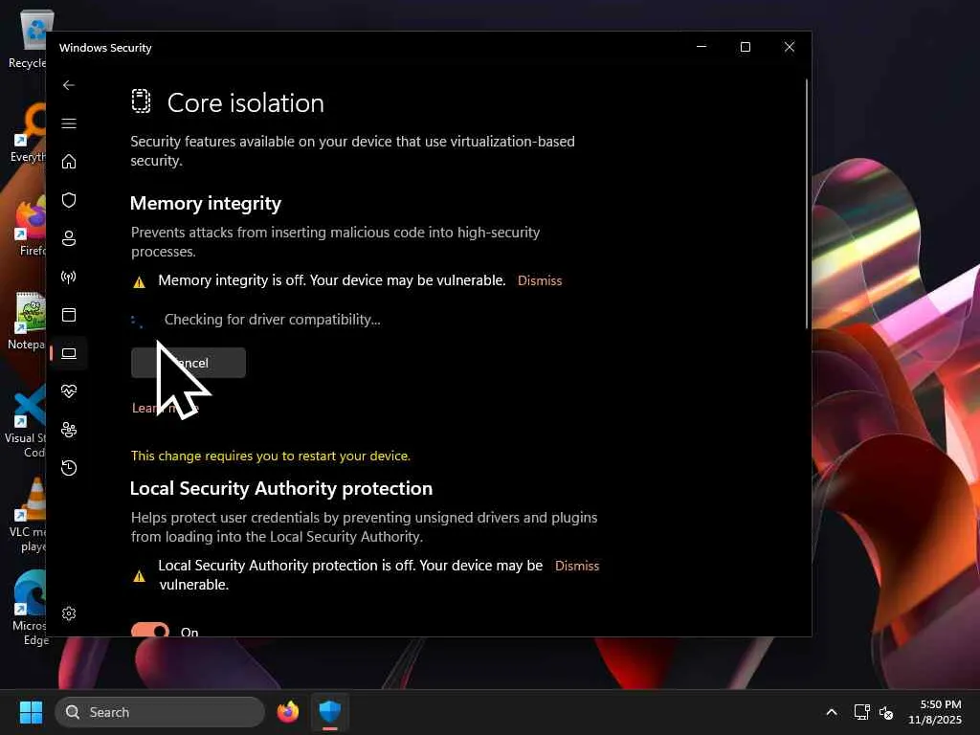Viewport: 980px width, 735px height.
Task: Click the Core isolation chip icon
Action: [x=142, y=101]
